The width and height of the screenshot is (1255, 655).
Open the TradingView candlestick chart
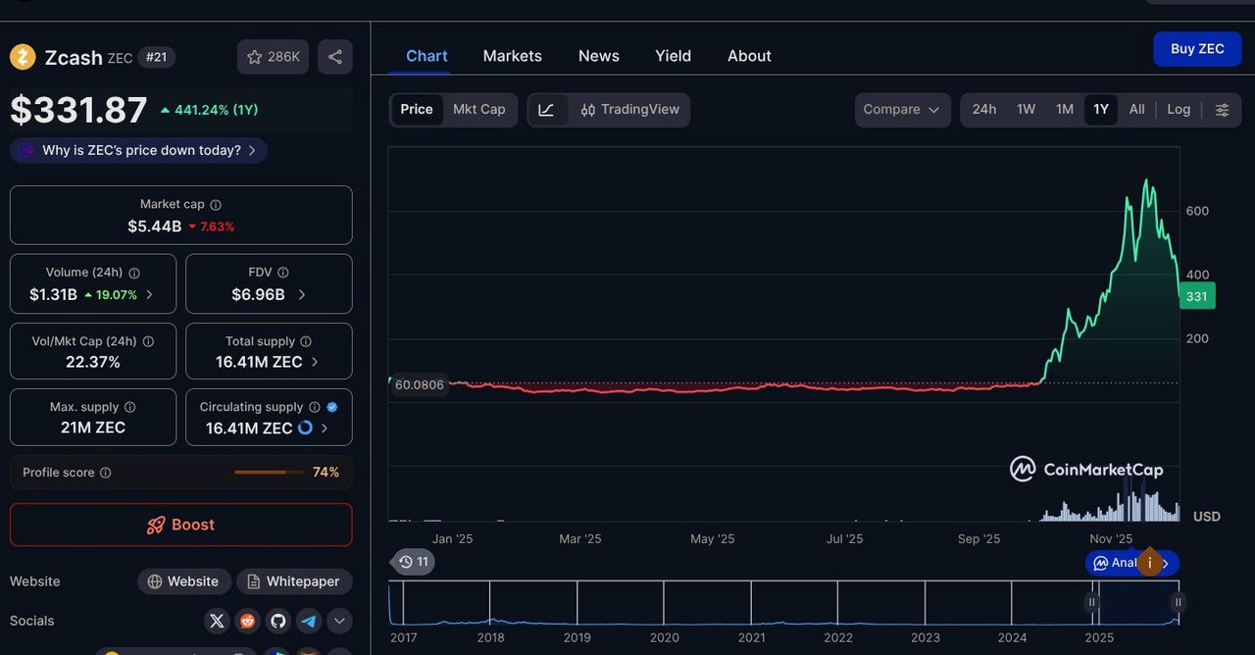pos(629,110)
